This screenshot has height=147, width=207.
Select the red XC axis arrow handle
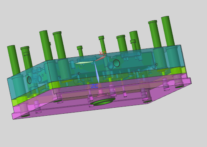(x=100, y=59)
